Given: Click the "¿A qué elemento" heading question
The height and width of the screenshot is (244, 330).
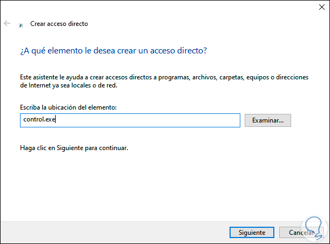Looking at the screenshot, I should pos(113,50).
